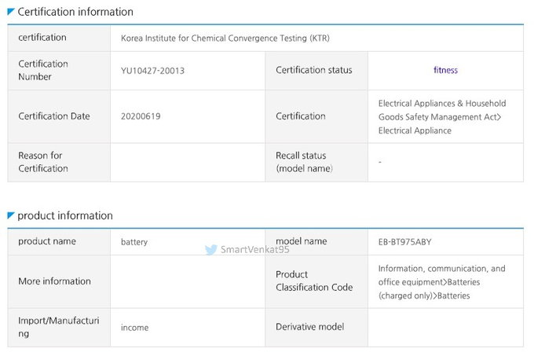Click model name value EB-BT975ABY
Viewport: 534px width, 356px height.
(405, 242)
